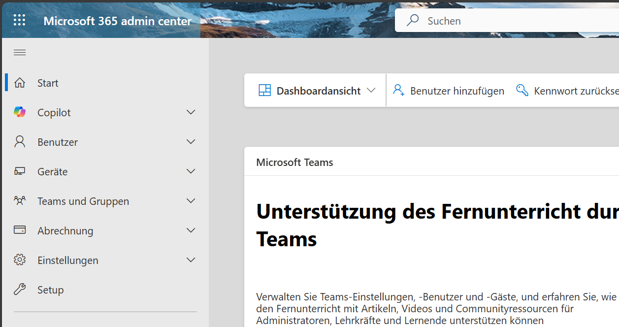Expand the Benutzer submenu chevron

coord(191,142)
